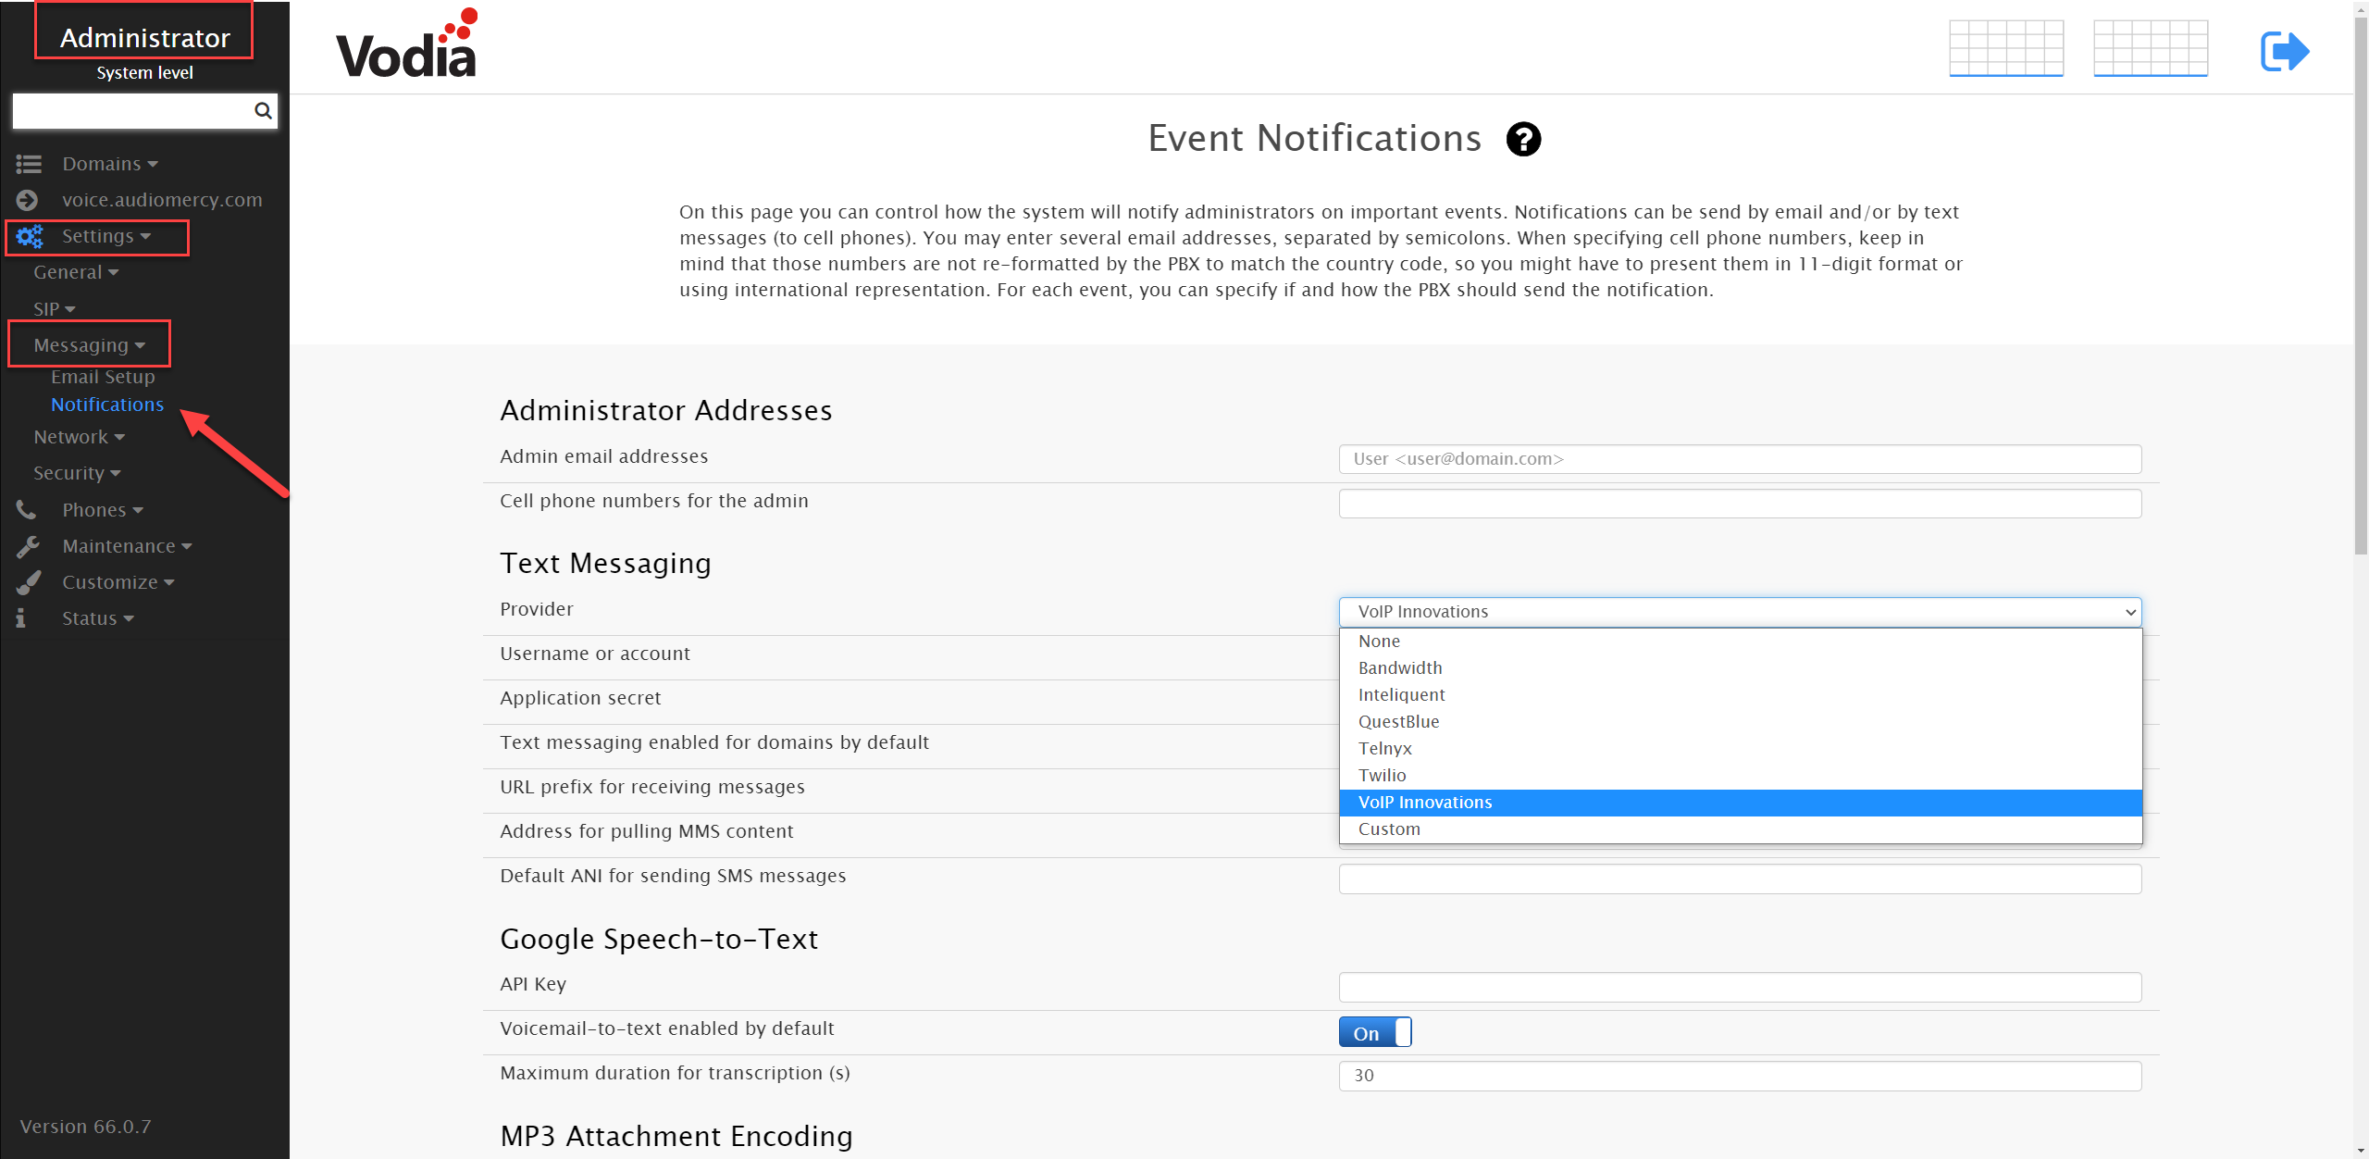
Task: Click Version 66.0.7 text
Action: click(85, 1127)
